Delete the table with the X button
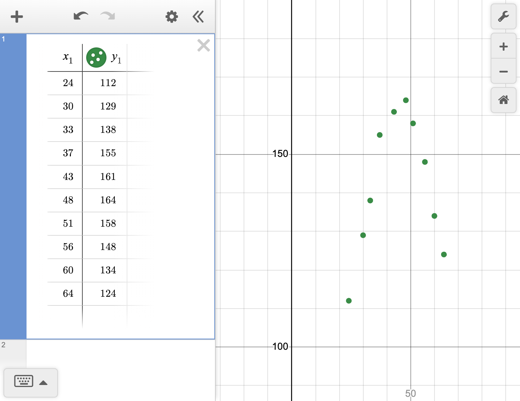The height and width of the screenshot is (401, 520). click(203, 45)
